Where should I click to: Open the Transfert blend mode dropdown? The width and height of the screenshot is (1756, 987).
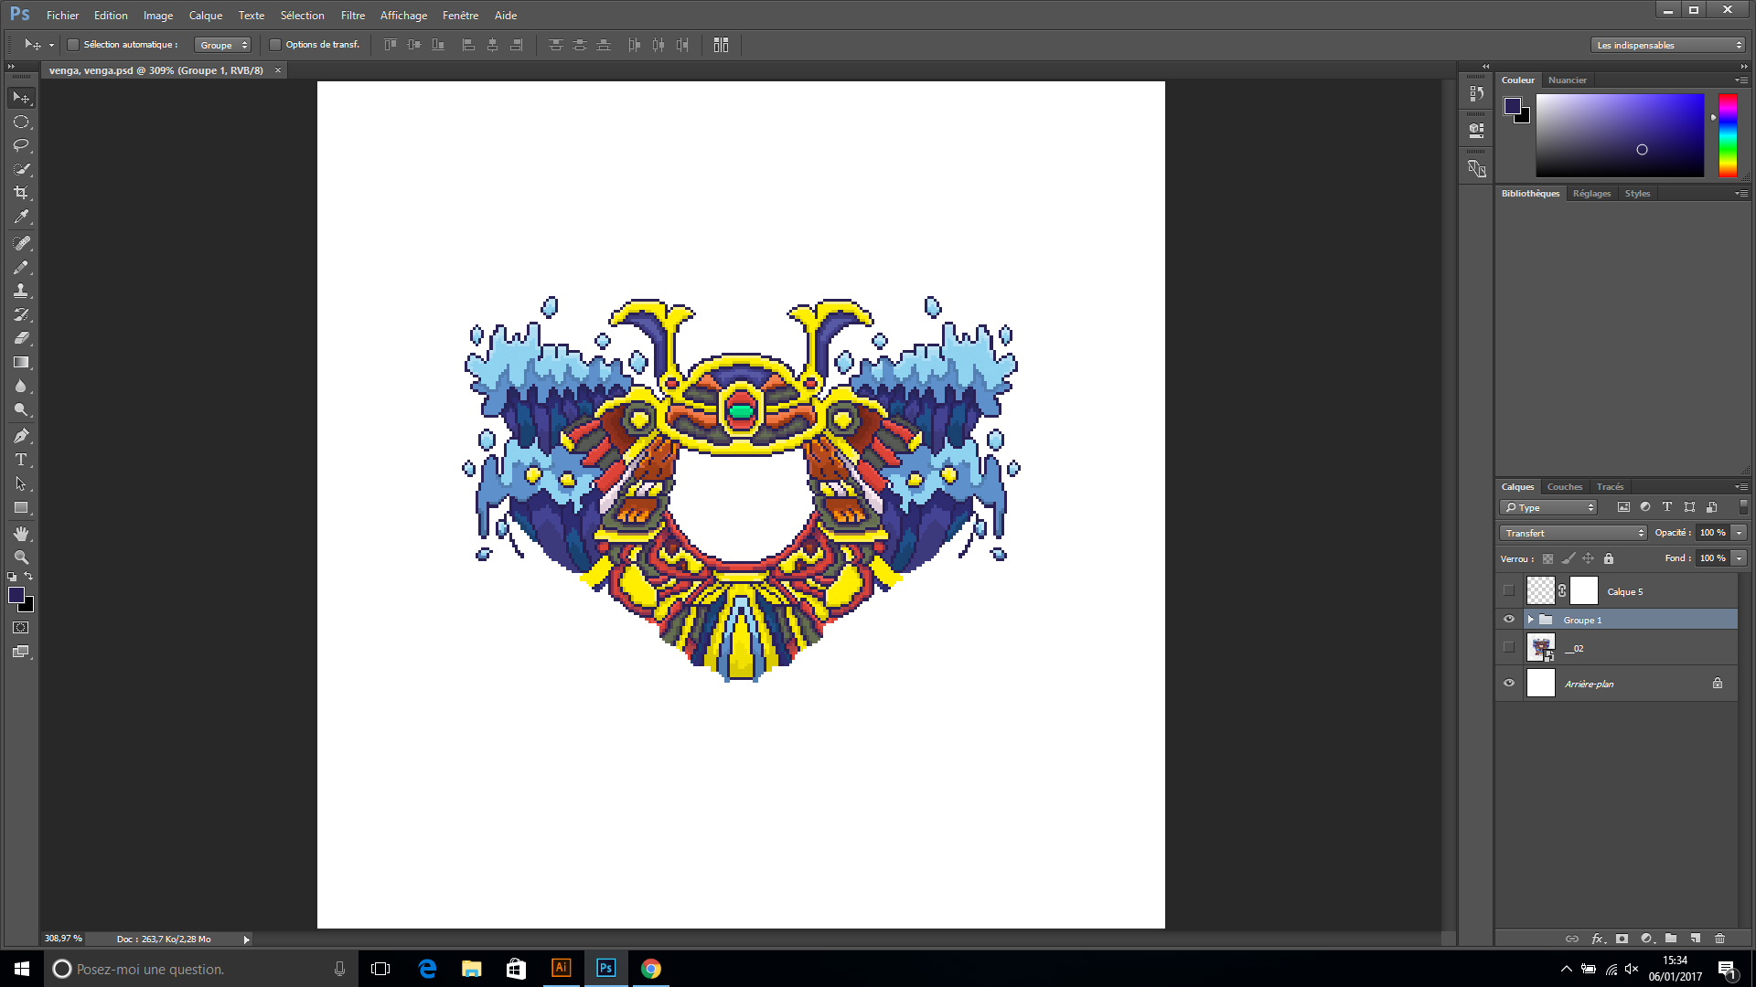(x=1573, y=533)
